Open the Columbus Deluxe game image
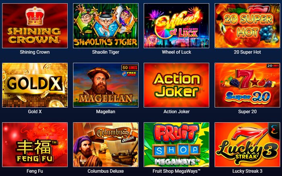282x176 pixels. pyautogui.click(x=106, y=145)
